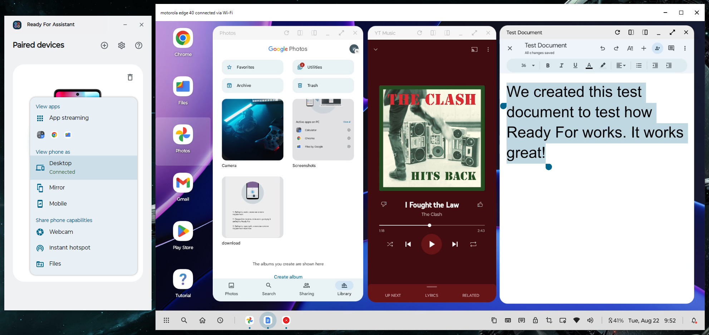Open comments in Test Document
Image resolution: width=709 pixels, height=335 pixels.
(671, 48)
